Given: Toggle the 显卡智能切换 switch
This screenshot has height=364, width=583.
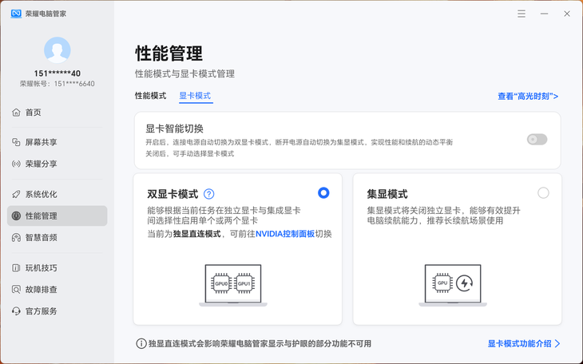Looking at the screenshot, I should click(537, 140).
